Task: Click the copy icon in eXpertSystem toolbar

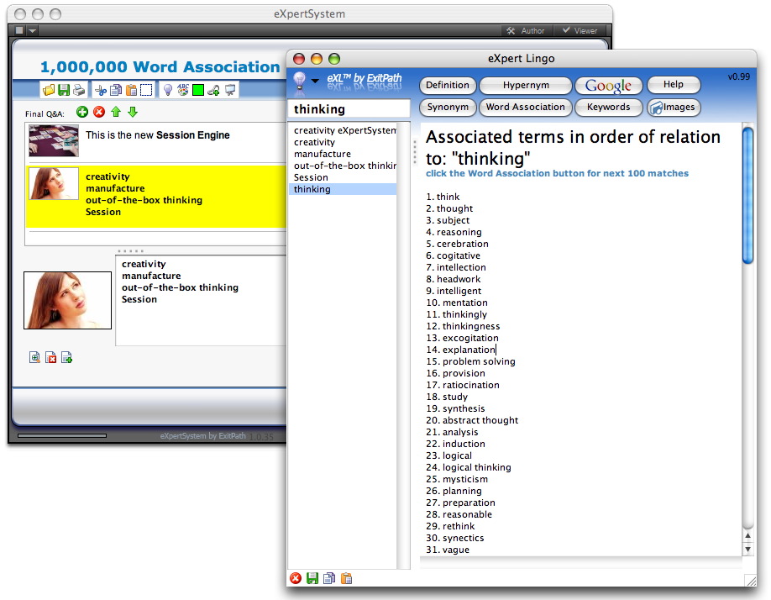Action: click(116, 90)
